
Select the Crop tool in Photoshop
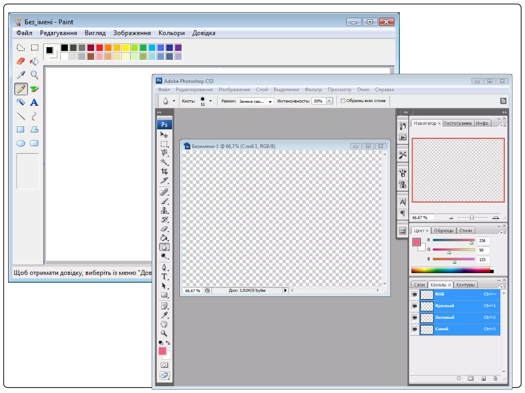pos(164,171)
